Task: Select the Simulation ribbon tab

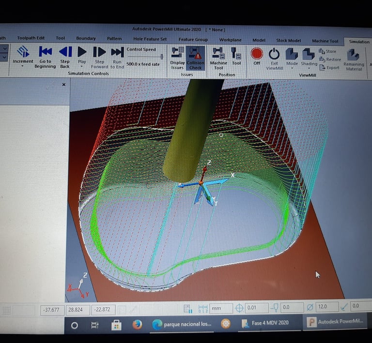Action: (359, 42)
